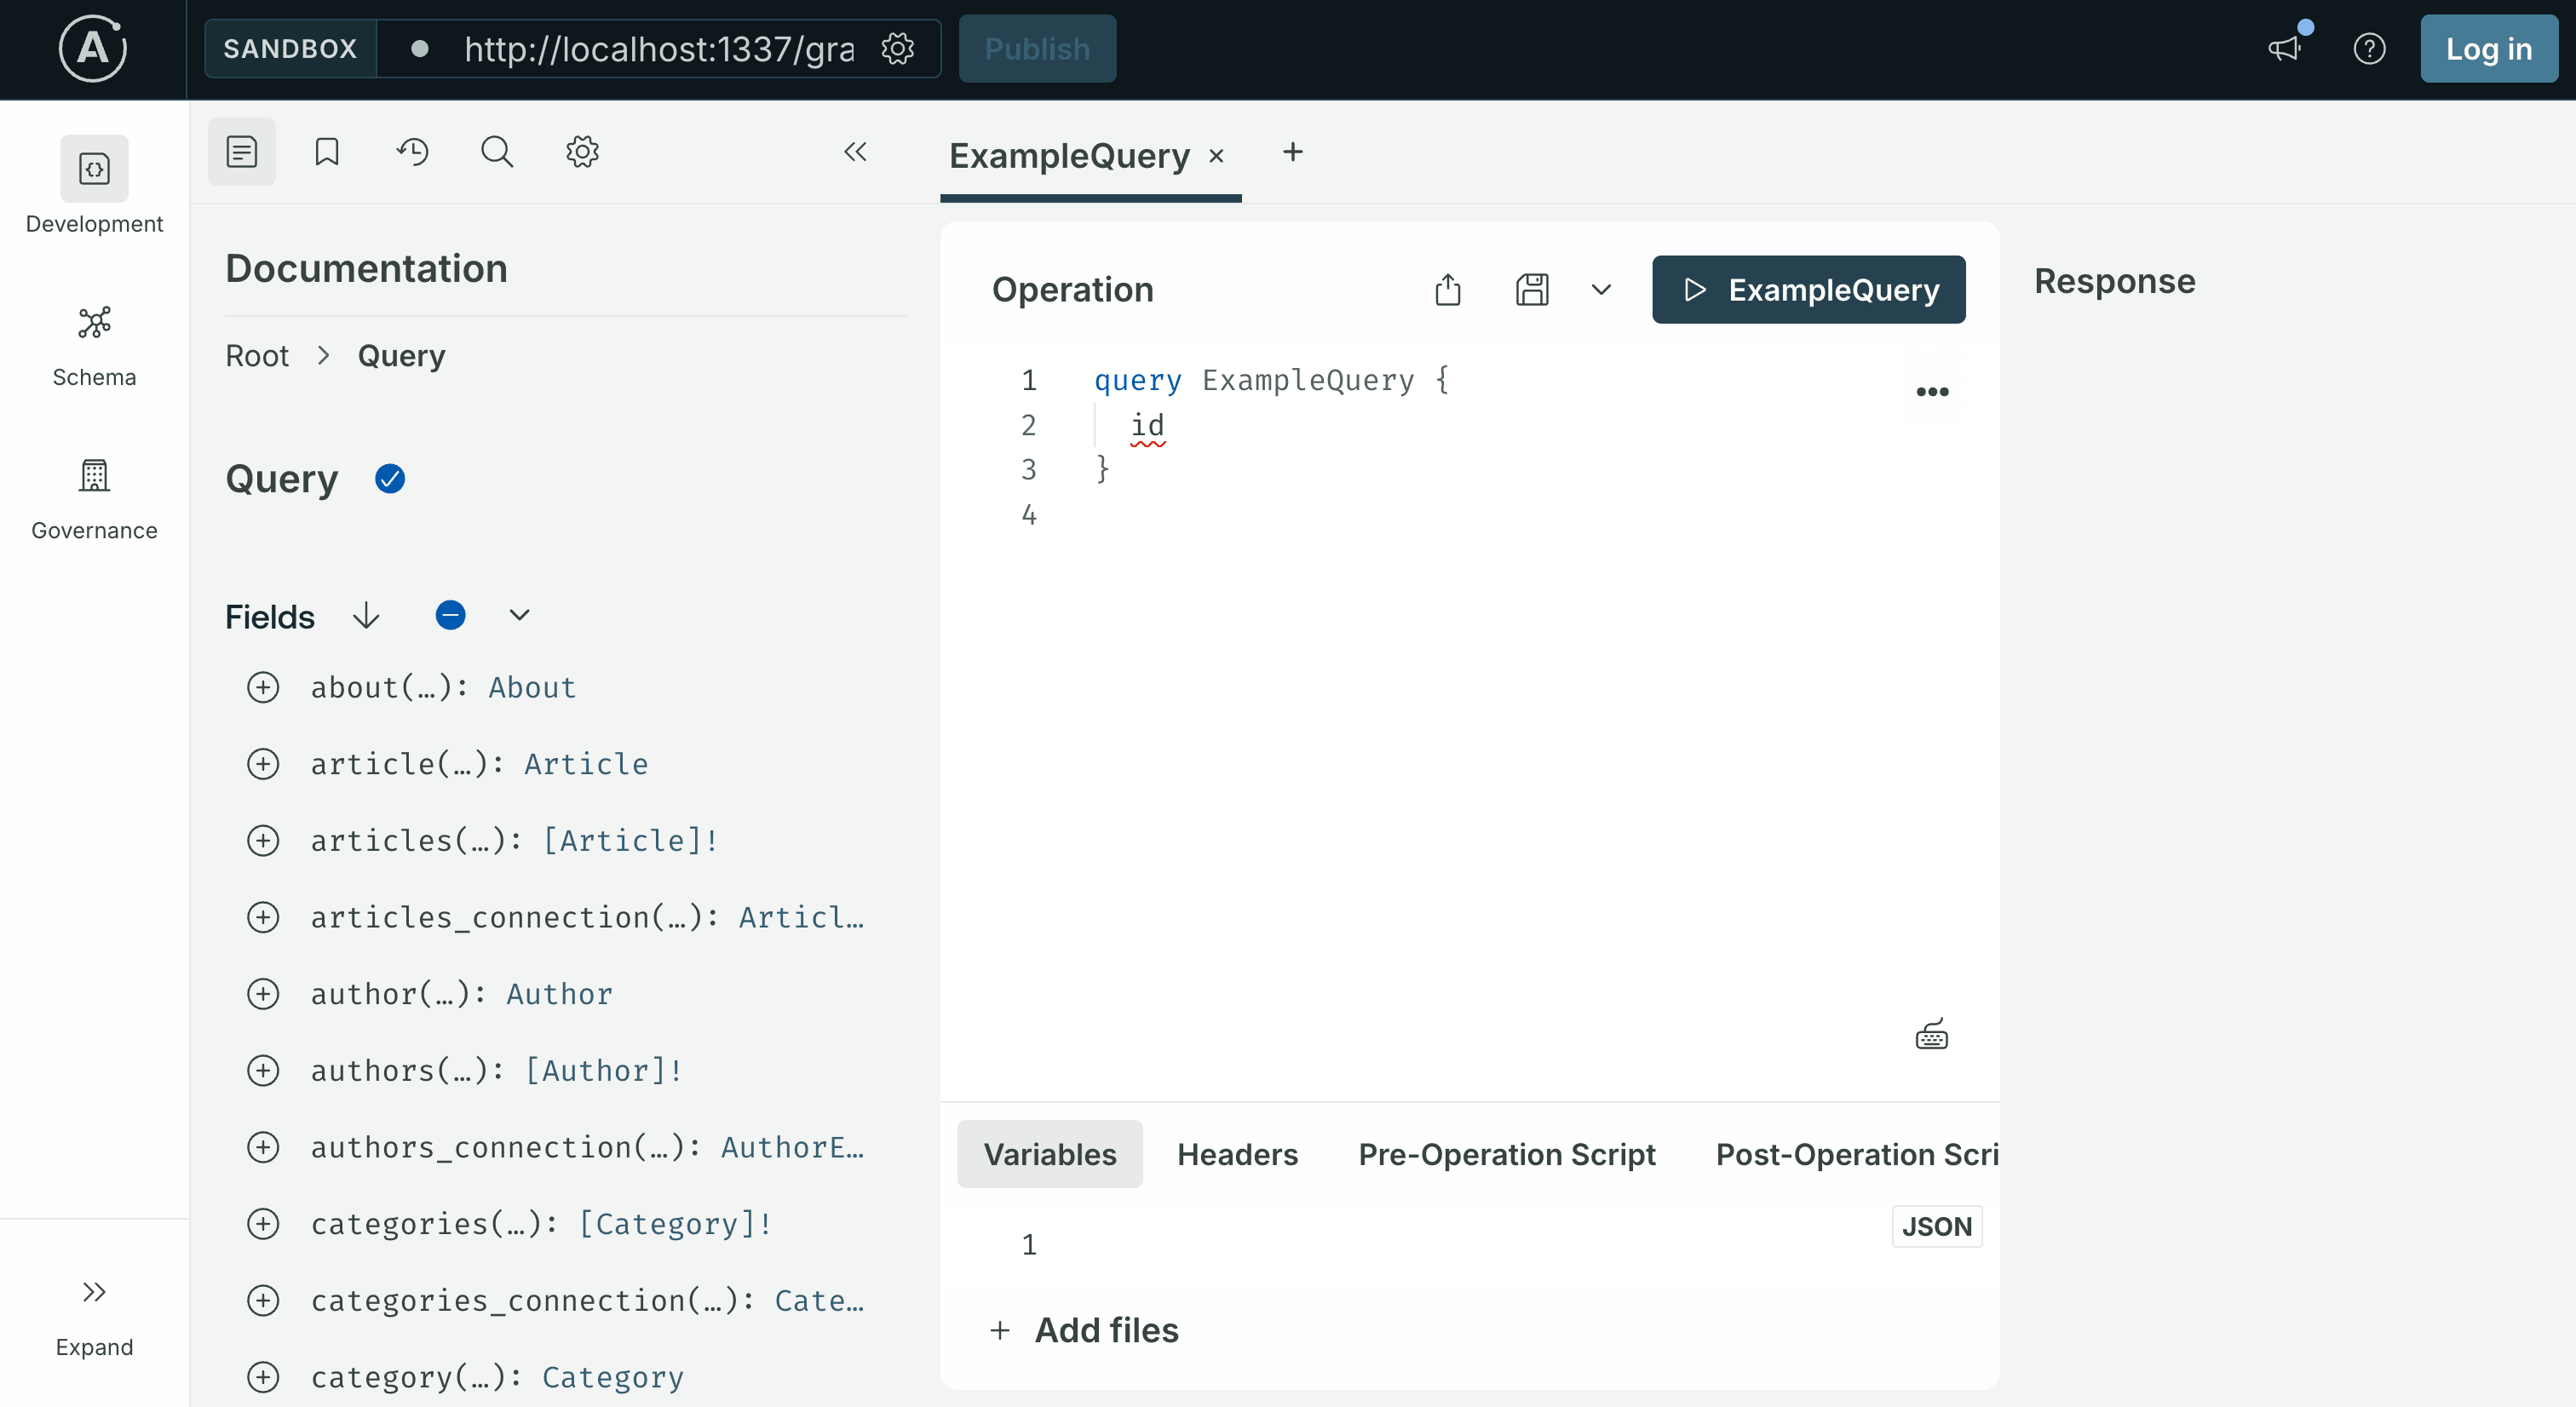Open the [Article]! type link
The height and width of the screenshot is (1407, 2576).
coord(630,841)
